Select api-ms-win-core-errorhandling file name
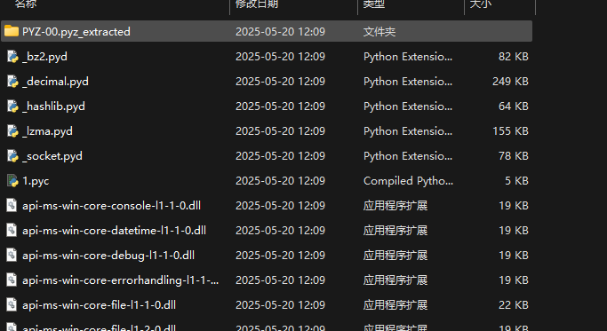 point(120,280)
